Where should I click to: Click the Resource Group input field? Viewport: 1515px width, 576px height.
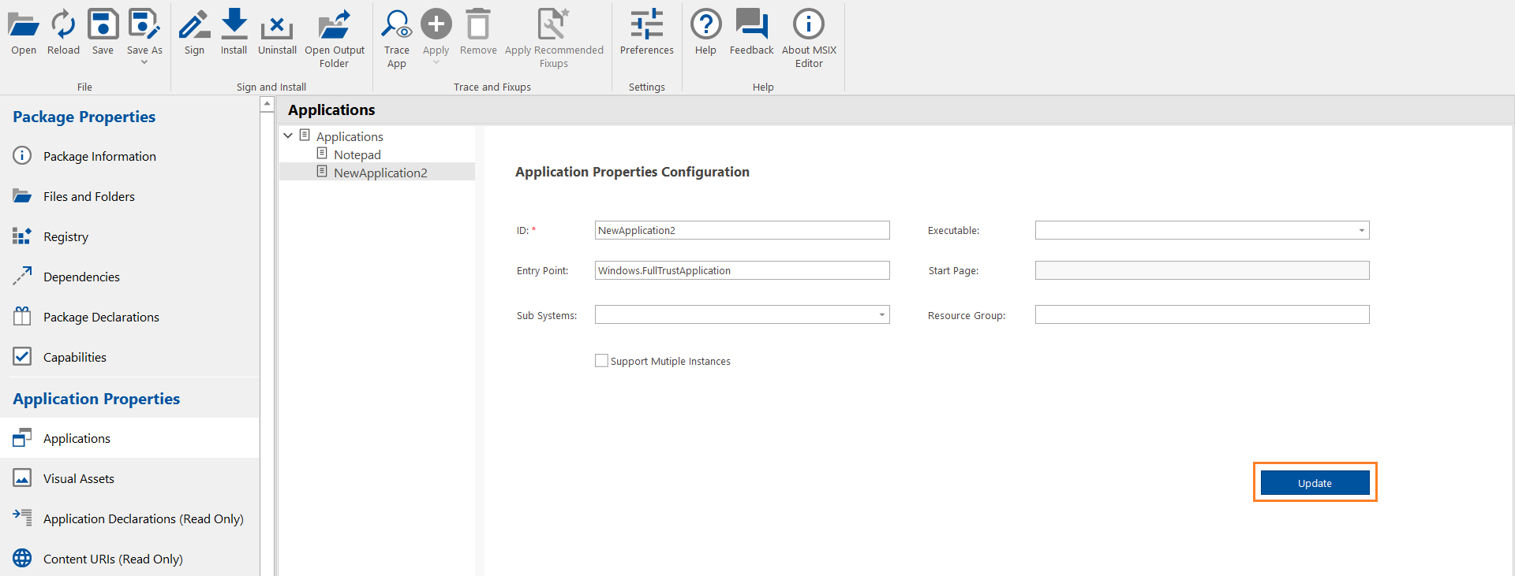[x=1202, y=315]
